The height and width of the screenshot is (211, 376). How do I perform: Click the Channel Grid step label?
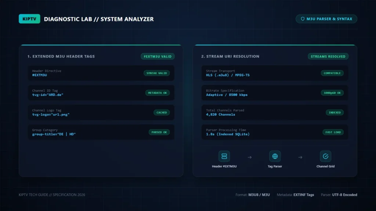click(x=325, y=166)
